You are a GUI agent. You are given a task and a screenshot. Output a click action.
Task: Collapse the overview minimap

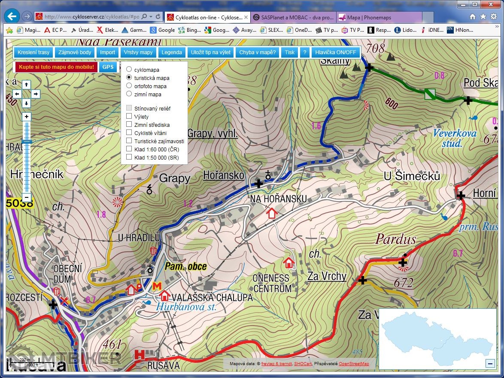pyautogui.click(x=490, y=363)
